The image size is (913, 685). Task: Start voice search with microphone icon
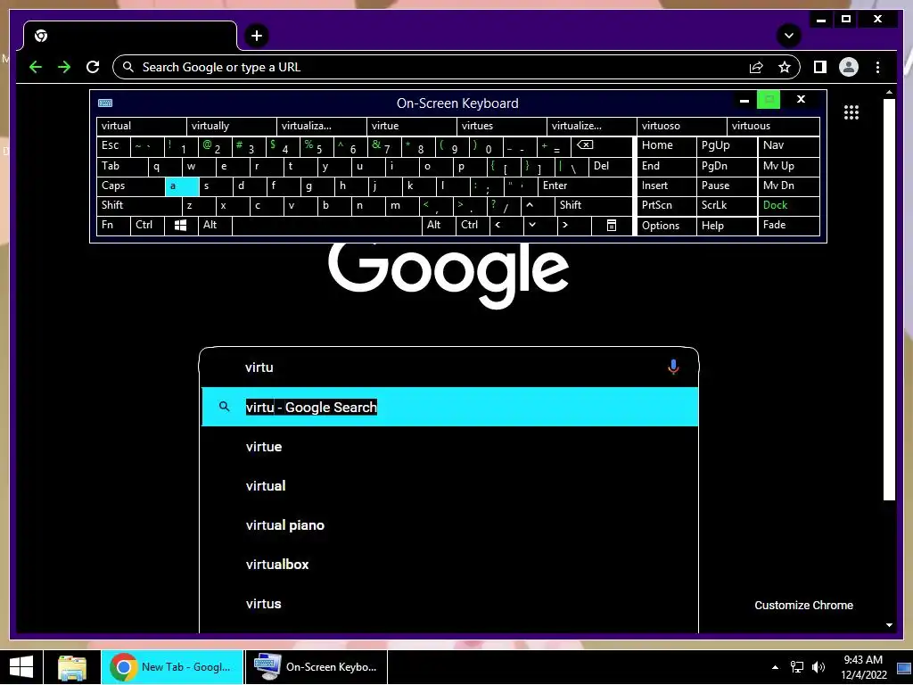click(x=673, y=367)
